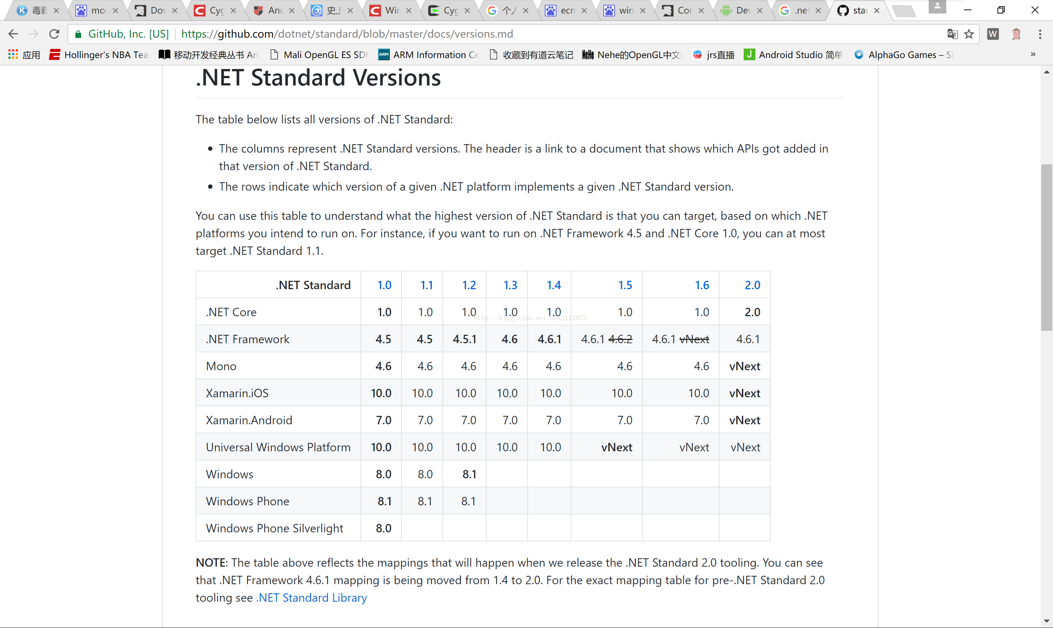
Task: Reload the current GitHub page
Action: (54, 34)
